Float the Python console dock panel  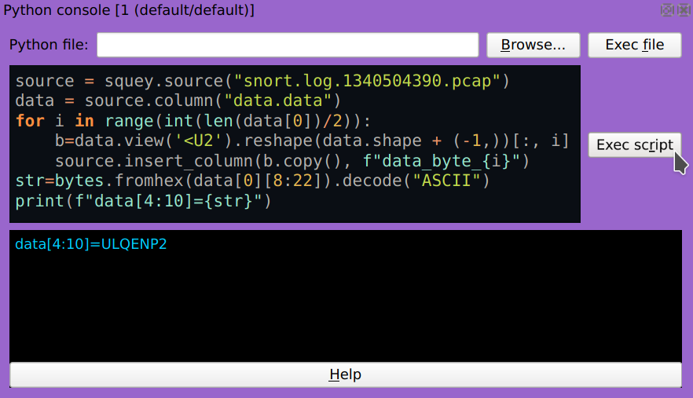tap(667, 10)
